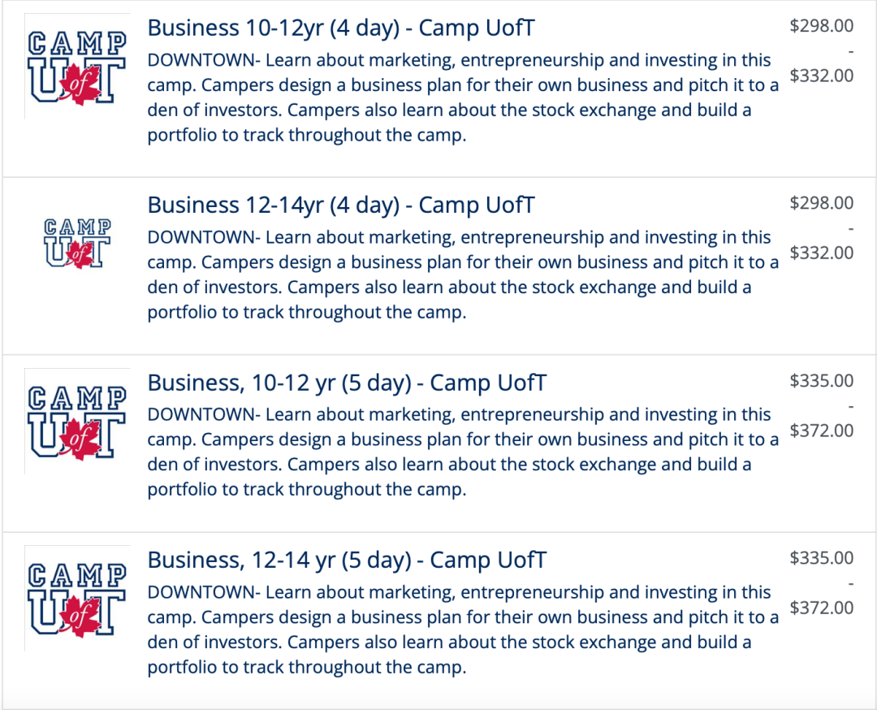Click Camp UofT logo of the first listing

tap(77, 67)
